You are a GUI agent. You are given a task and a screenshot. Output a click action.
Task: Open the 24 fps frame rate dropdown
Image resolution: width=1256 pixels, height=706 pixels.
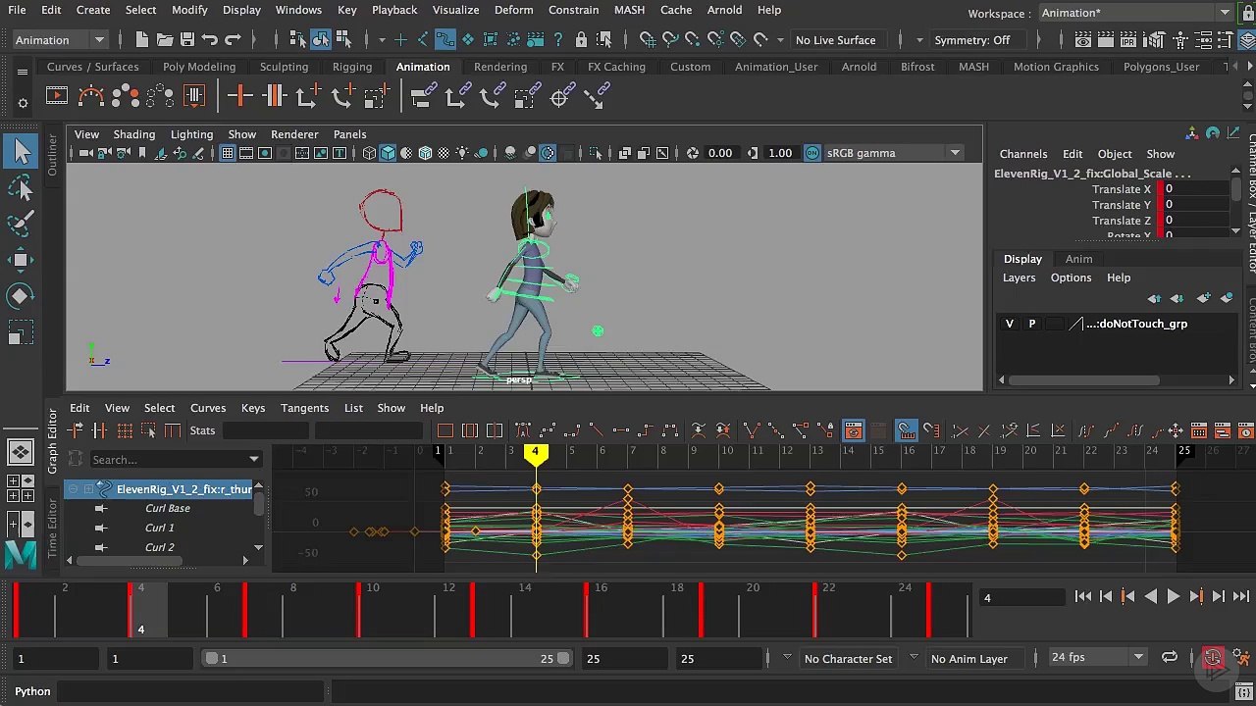pos(1097,657)
